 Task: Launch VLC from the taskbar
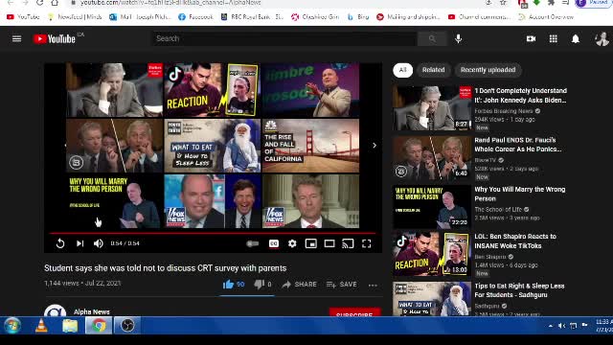(41, 326)
